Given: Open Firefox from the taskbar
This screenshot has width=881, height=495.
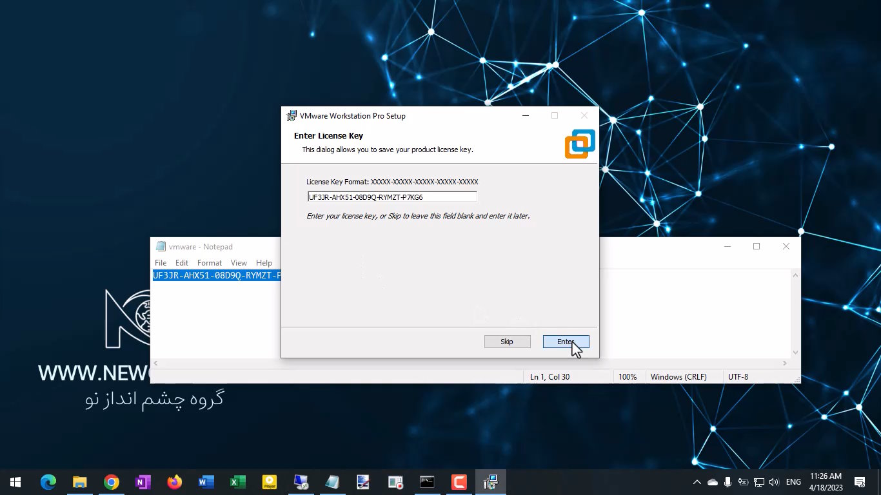Looking at the screenshot, I should pos(175,482).
